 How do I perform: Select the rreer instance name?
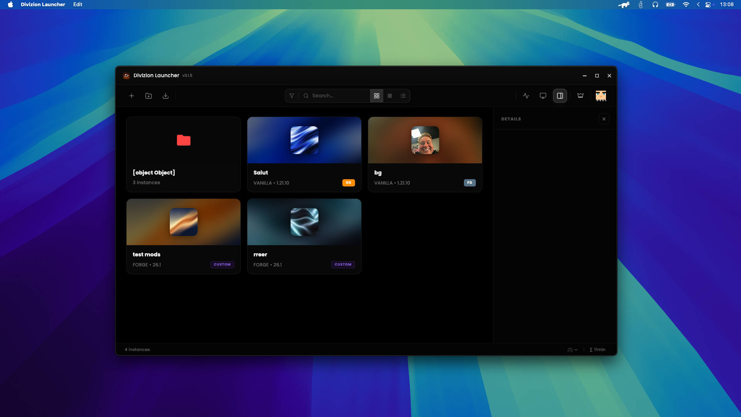(x=260, y=254)
